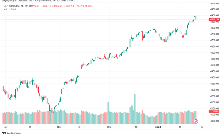Click the tall volume spike at start of Dec
Image resolution: width=223 pixels, height=134 pixels.
[x=108, y=113]
